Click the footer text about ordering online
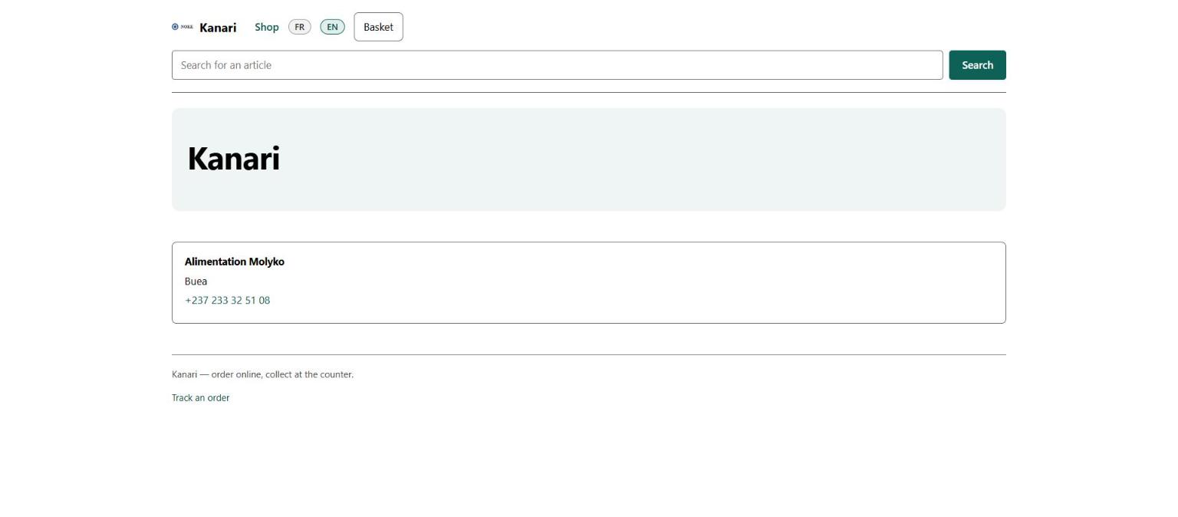 pyautogui.click(x=262, y=374)
